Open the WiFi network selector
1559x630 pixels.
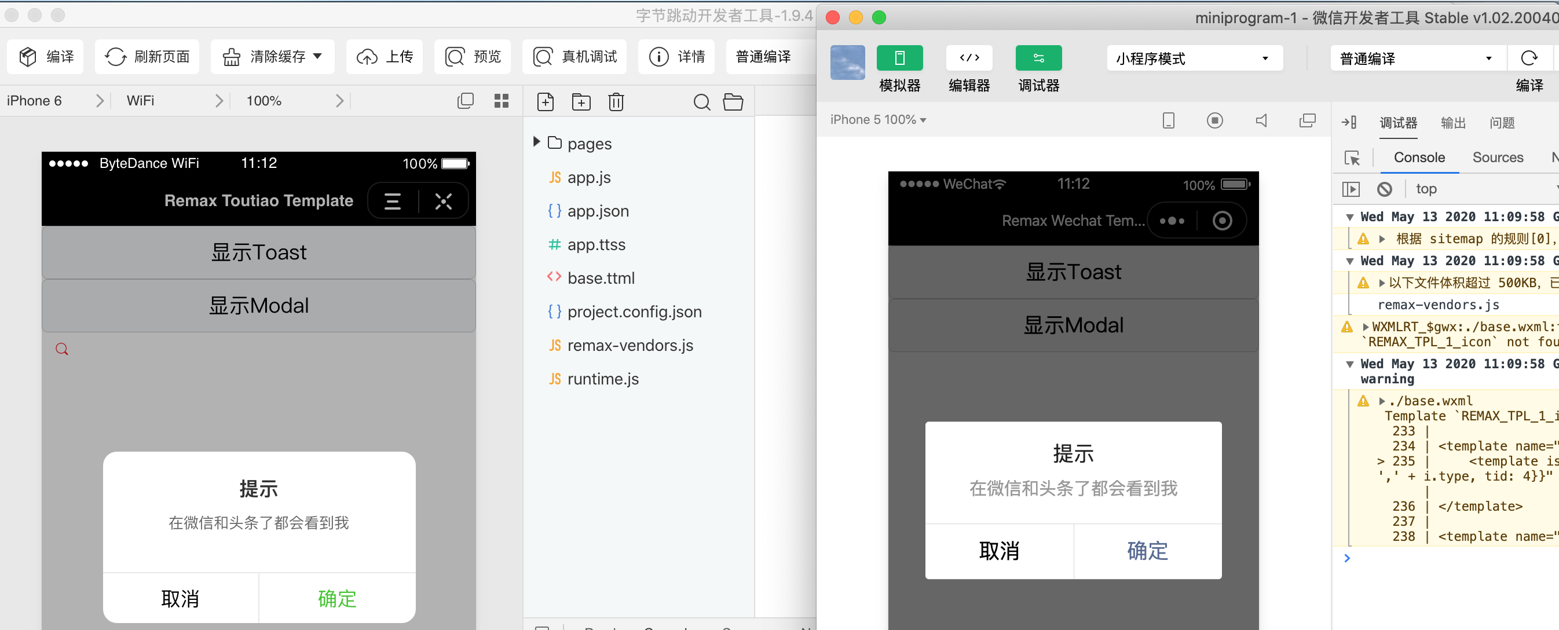coord(174,100)
